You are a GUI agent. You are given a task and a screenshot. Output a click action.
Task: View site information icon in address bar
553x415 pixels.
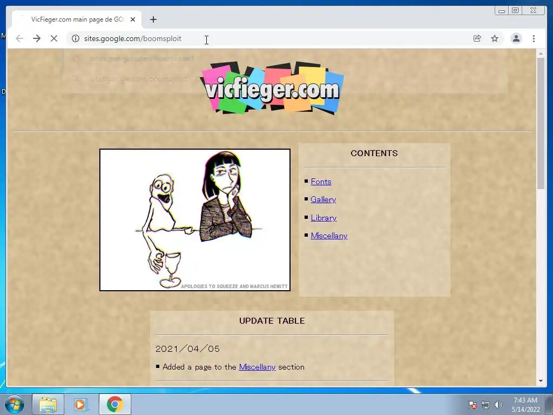(x=76, y=38)
